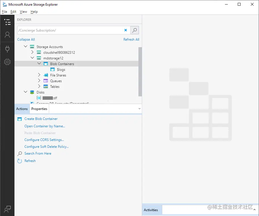This screenshot has height=216, width=259.
Task: Switch to the Properties tab
Action: tap(39, 109)
